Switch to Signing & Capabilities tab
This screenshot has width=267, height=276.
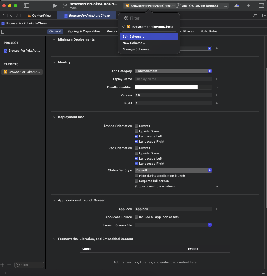[84, 31]
